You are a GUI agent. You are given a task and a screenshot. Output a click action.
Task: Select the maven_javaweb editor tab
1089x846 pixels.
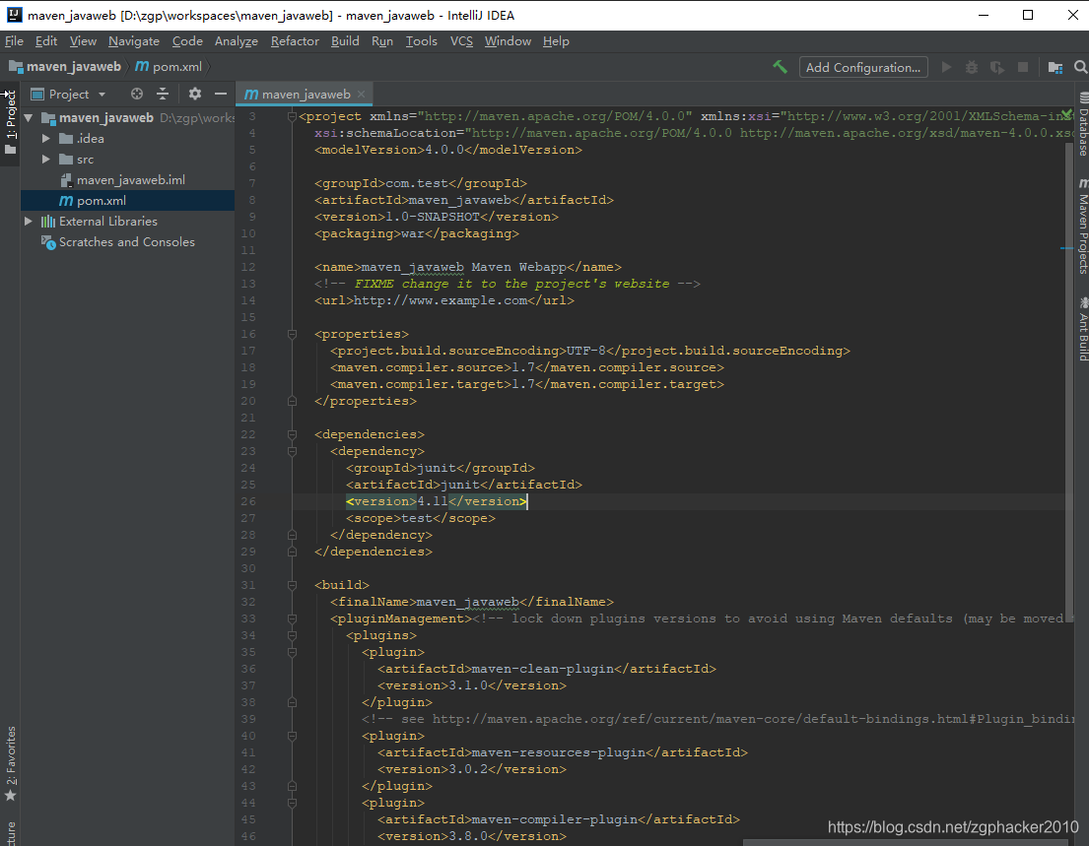(305, 94)
